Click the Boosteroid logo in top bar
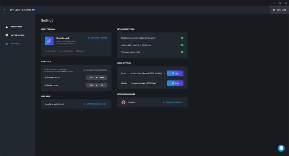 [21, 10]
